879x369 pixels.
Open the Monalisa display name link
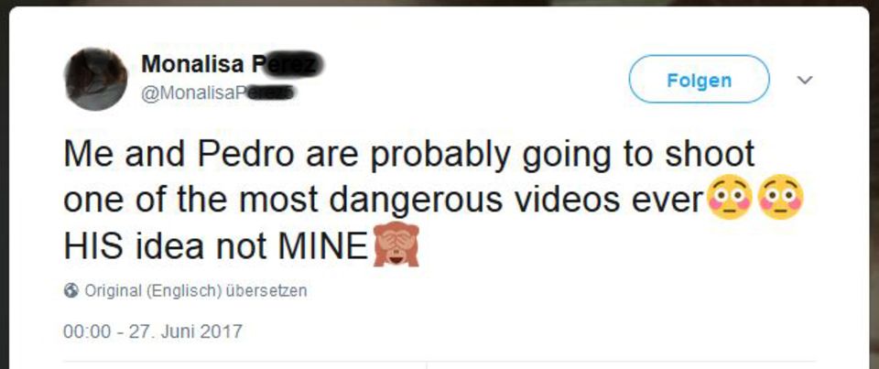233,64
